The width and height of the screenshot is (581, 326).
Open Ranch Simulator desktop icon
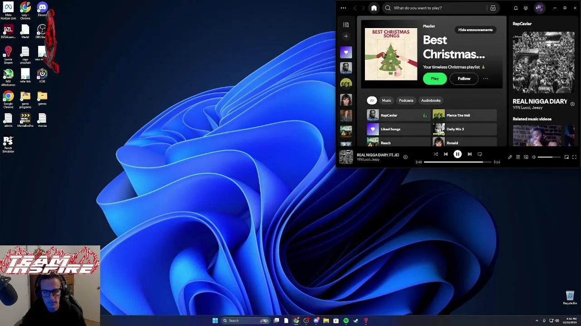point(8,145)
